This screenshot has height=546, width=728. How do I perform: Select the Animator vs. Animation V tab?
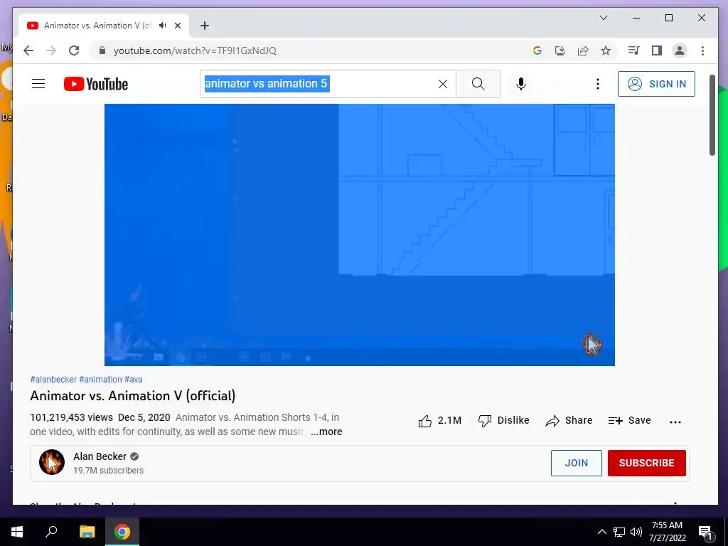[104, 26]
